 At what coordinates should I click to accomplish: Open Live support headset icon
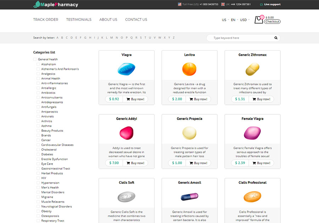click(261, 5)
